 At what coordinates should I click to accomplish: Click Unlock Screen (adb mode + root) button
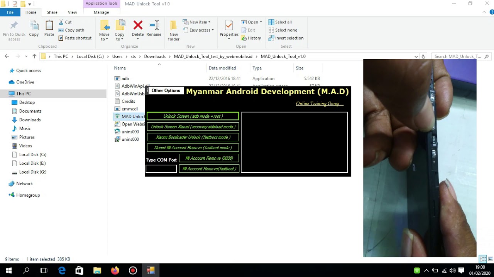point(193,116)
